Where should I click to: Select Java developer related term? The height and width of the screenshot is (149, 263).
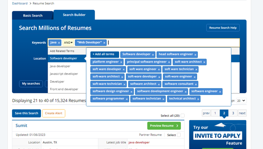[x=60, y=66]
